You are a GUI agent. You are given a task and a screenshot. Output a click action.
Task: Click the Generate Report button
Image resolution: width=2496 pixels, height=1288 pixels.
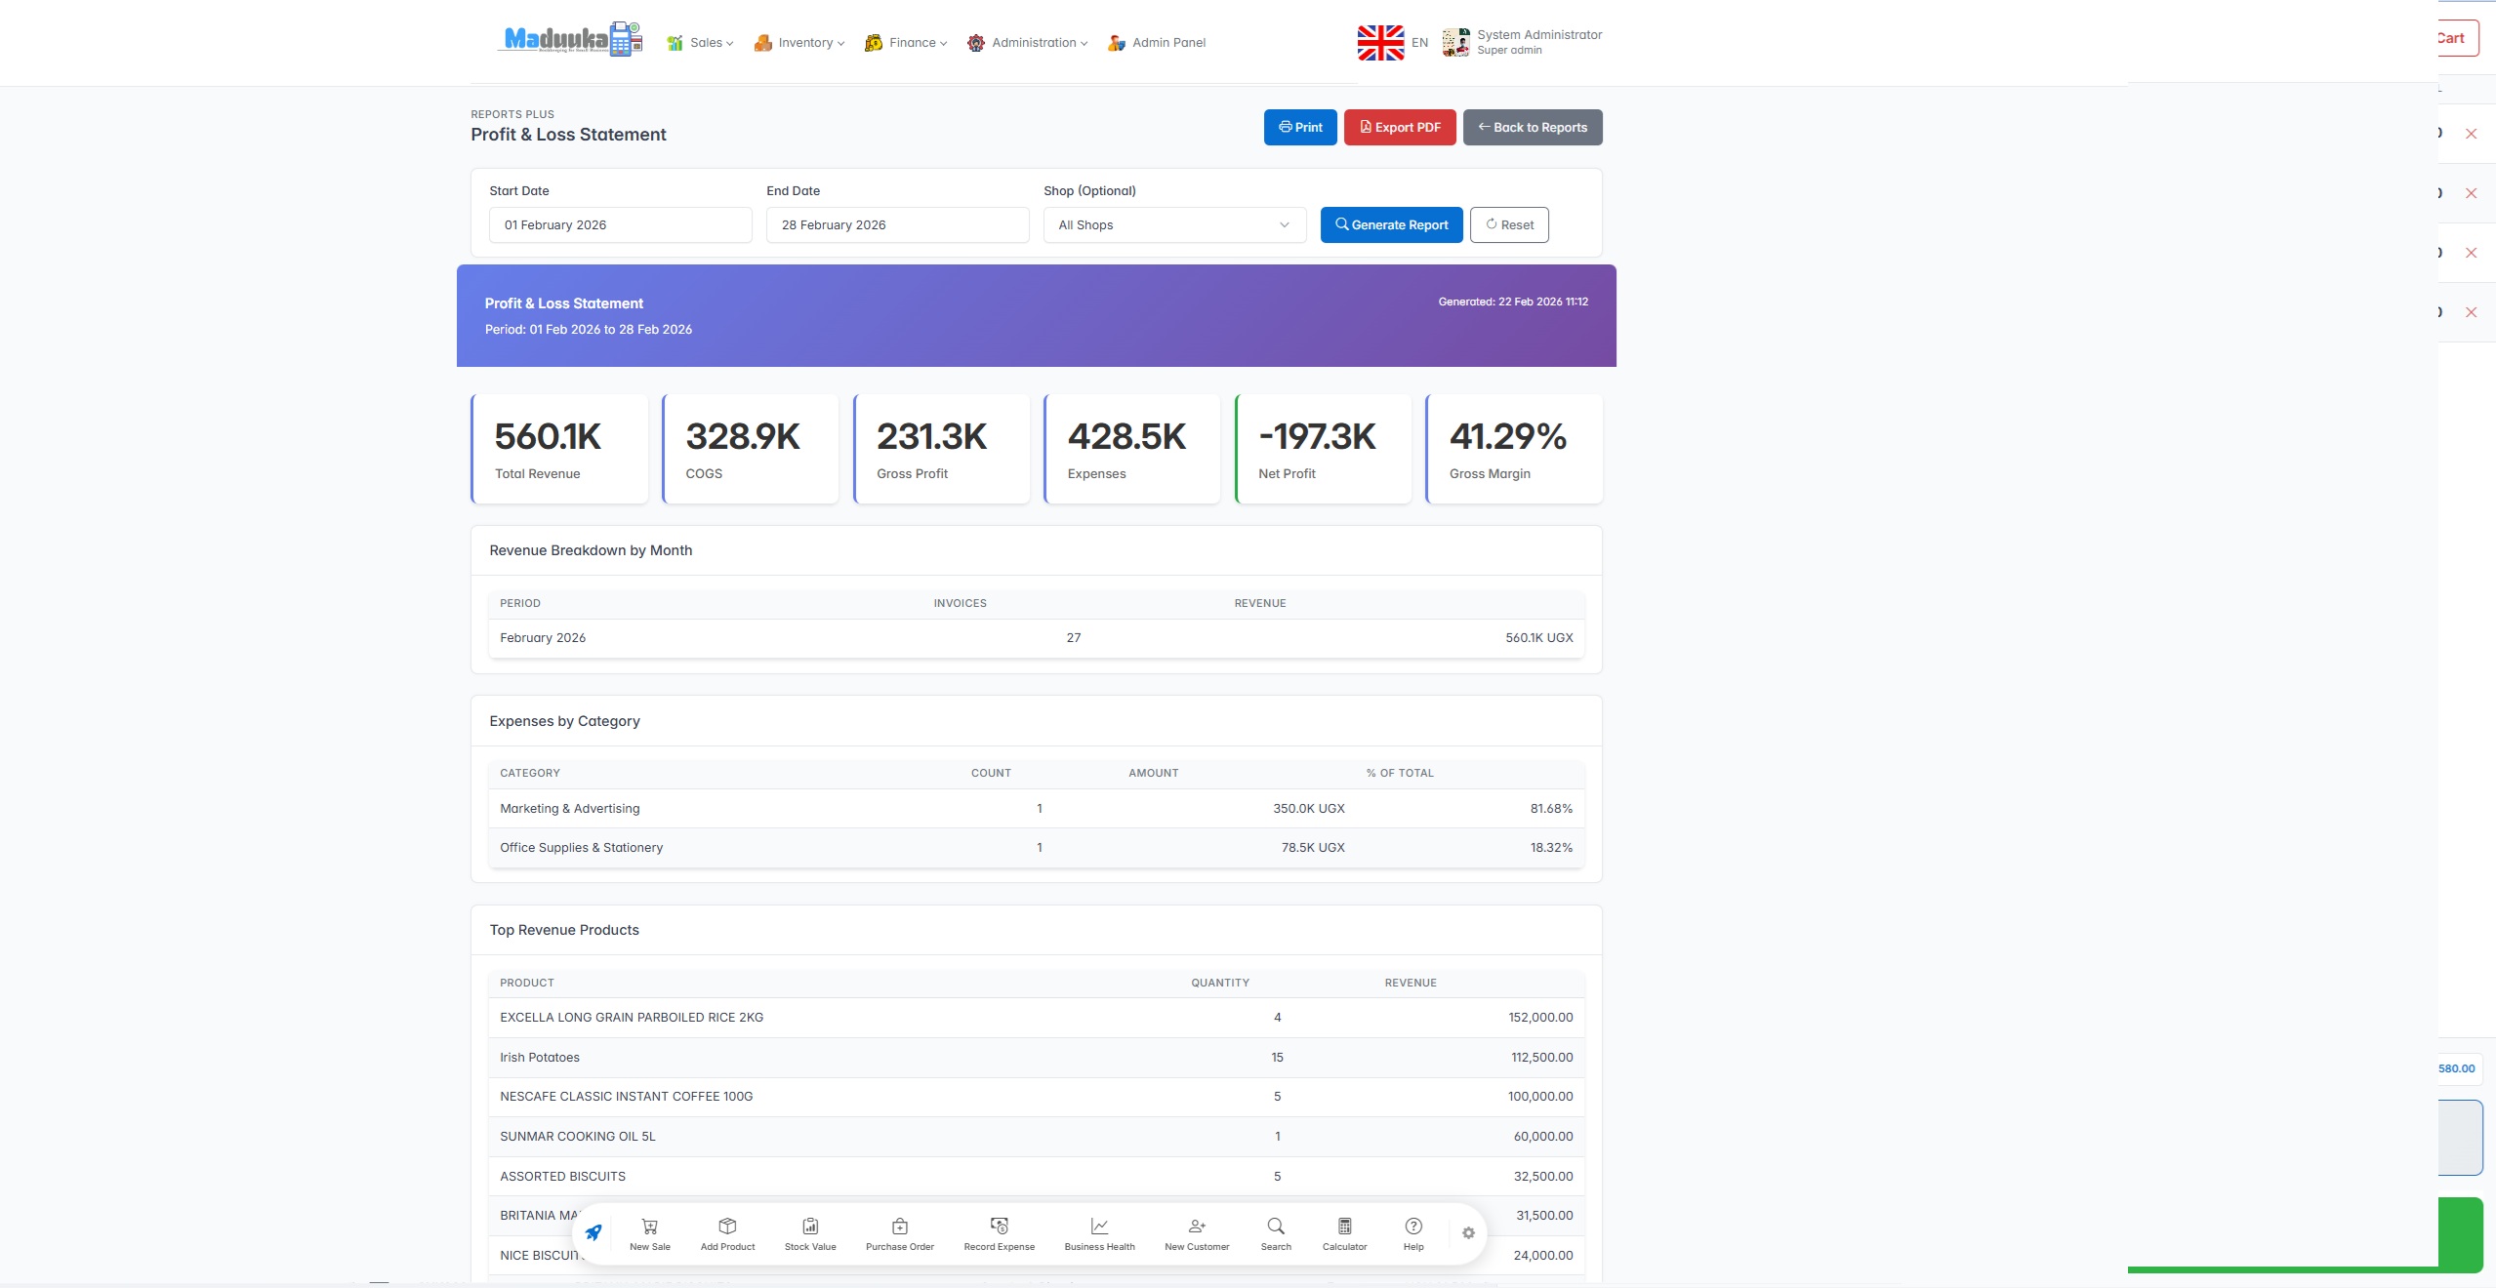(1391, 225)
